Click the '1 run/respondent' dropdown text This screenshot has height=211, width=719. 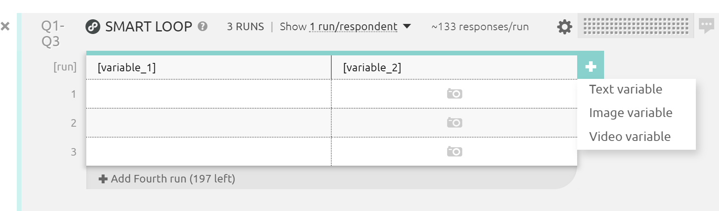(x=353, y=27)
